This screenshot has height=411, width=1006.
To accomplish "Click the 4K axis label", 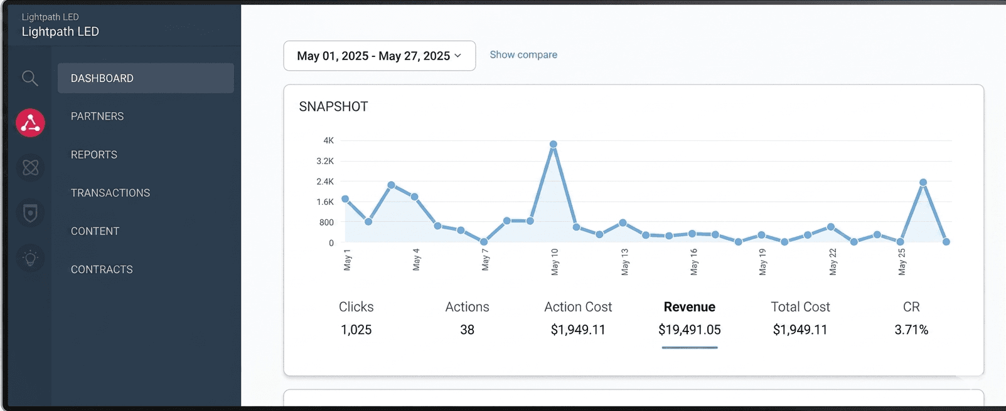I will click(x=328, y=140).
